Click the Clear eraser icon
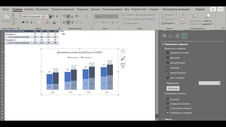Viewport: 226px width, 127px height. [183, 23]
